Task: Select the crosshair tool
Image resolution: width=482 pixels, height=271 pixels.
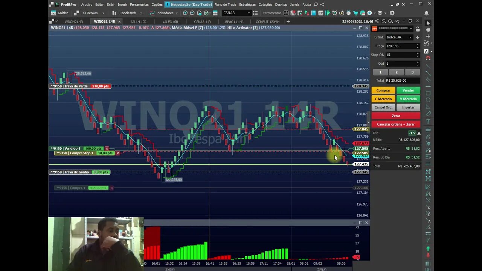Action: 428,37
